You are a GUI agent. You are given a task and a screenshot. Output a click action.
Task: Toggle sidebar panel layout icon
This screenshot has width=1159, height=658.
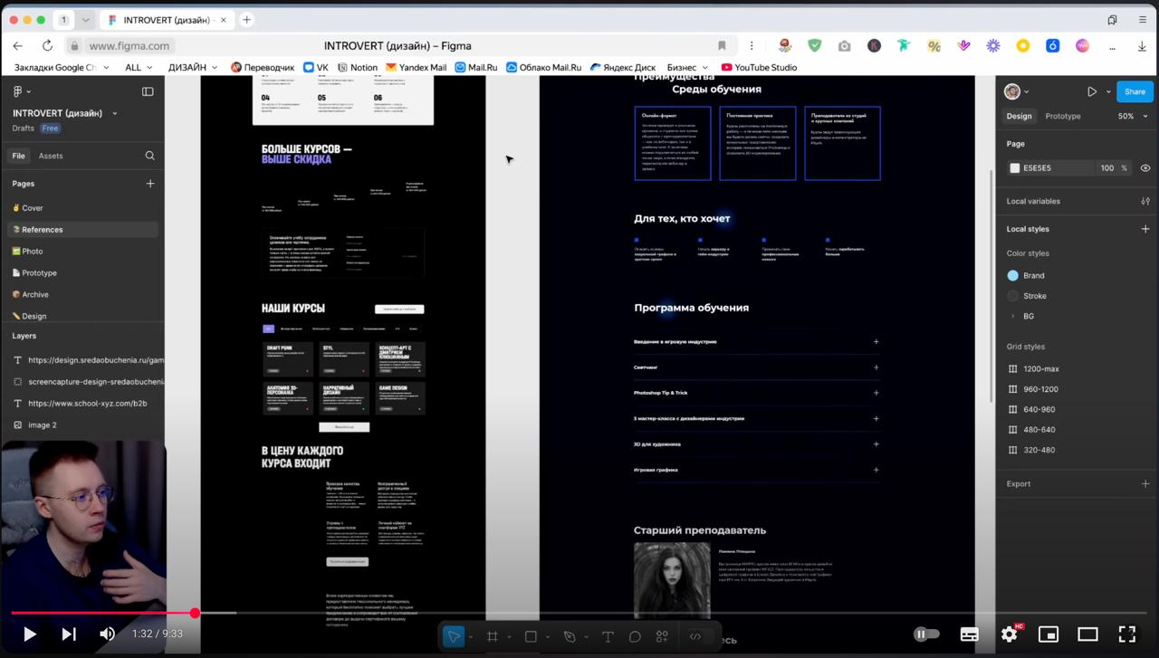(x=148, y=91)
